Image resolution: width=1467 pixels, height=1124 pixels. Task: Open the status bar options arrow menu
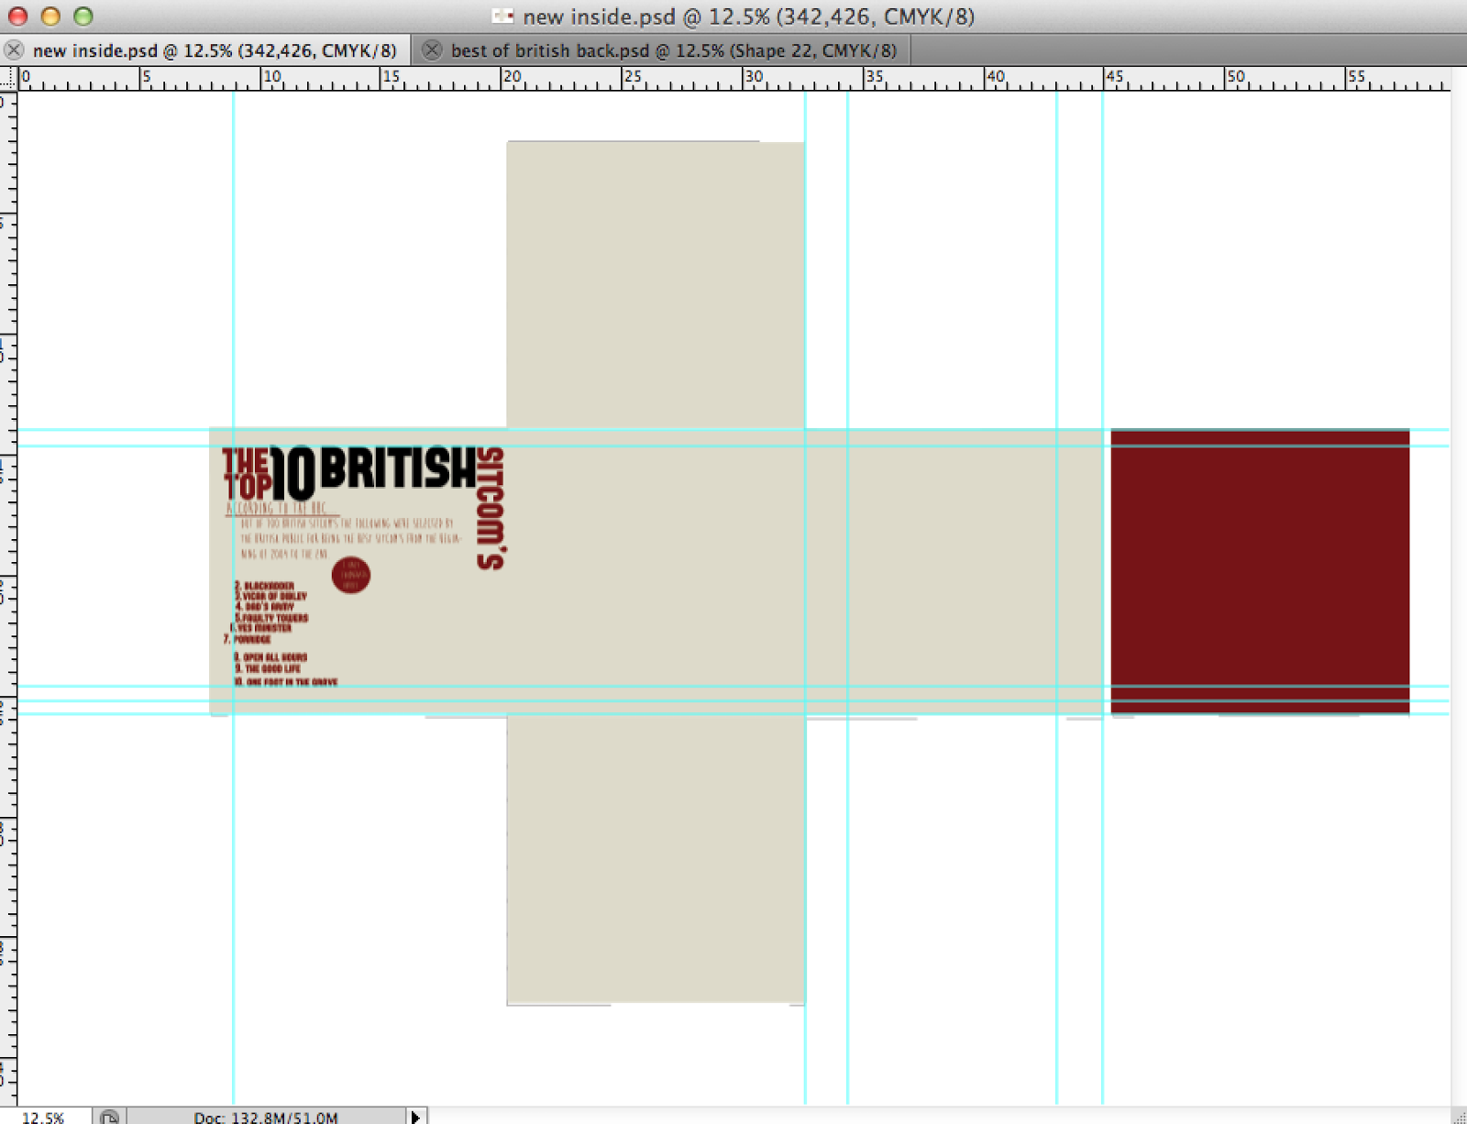(415, 1116)
